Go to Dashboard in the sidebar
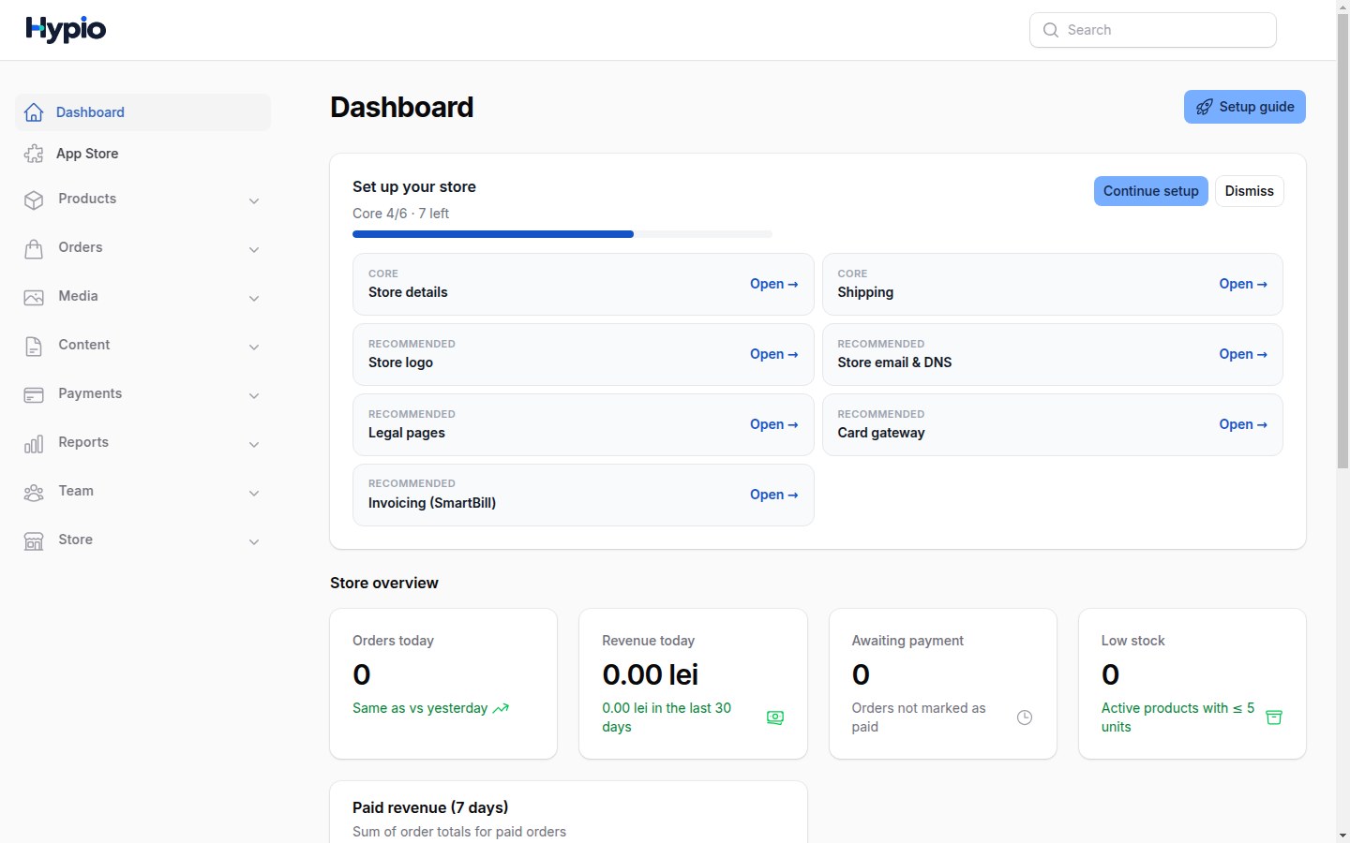The height and width of the screenshot is (843, 1350). (x=142, y=112)
